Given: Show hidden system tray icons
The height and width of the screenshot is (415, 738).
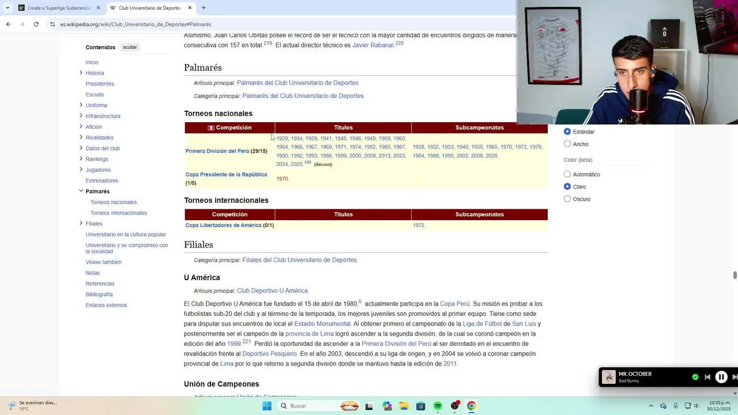Looking at the screenshot, I should coord(651,406).
